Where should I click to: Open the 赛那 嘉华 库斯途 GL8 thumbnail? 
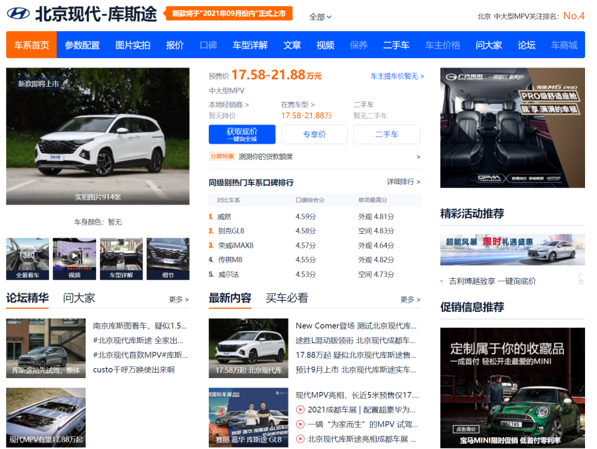coord(248,417)
